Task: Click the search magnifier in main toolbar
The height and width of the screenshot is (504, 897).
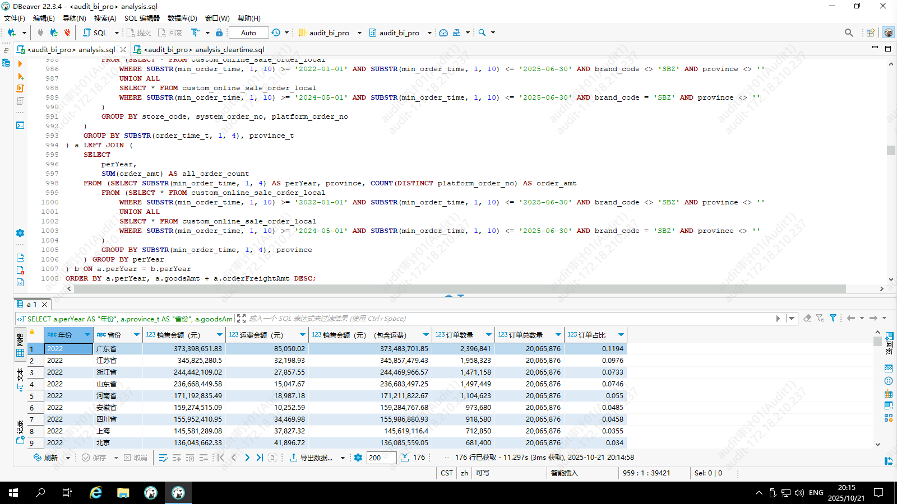Action: click(482, 32)
